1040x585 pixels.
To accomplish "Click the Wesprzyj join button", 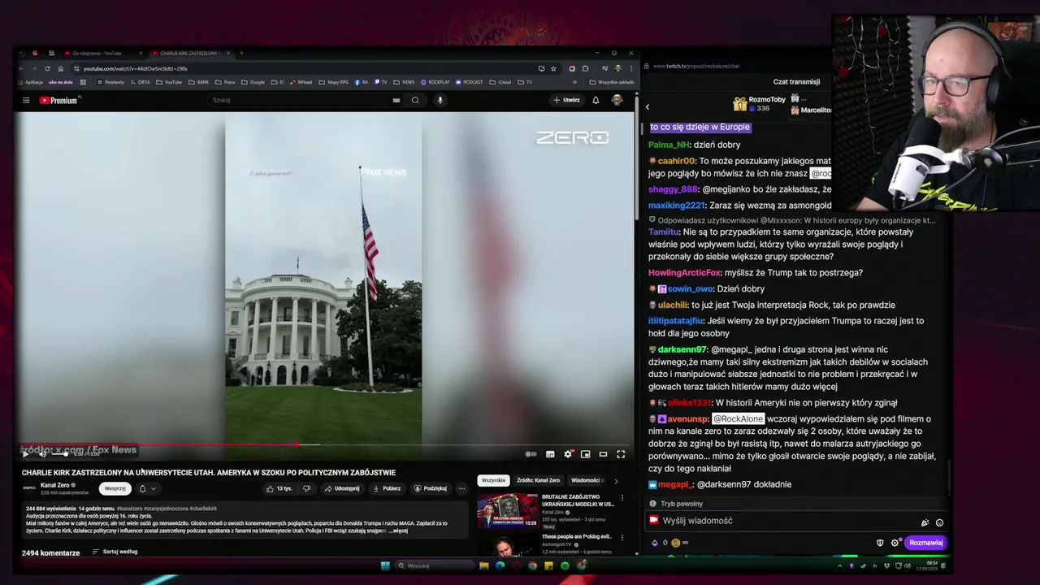I will tap(115, 488).
